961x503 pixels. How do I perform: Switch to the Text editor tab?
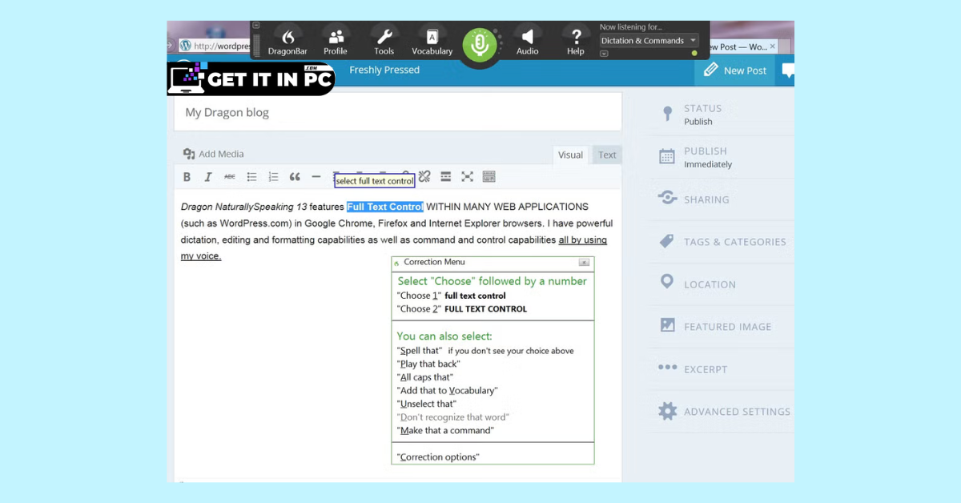click(608, 155)
